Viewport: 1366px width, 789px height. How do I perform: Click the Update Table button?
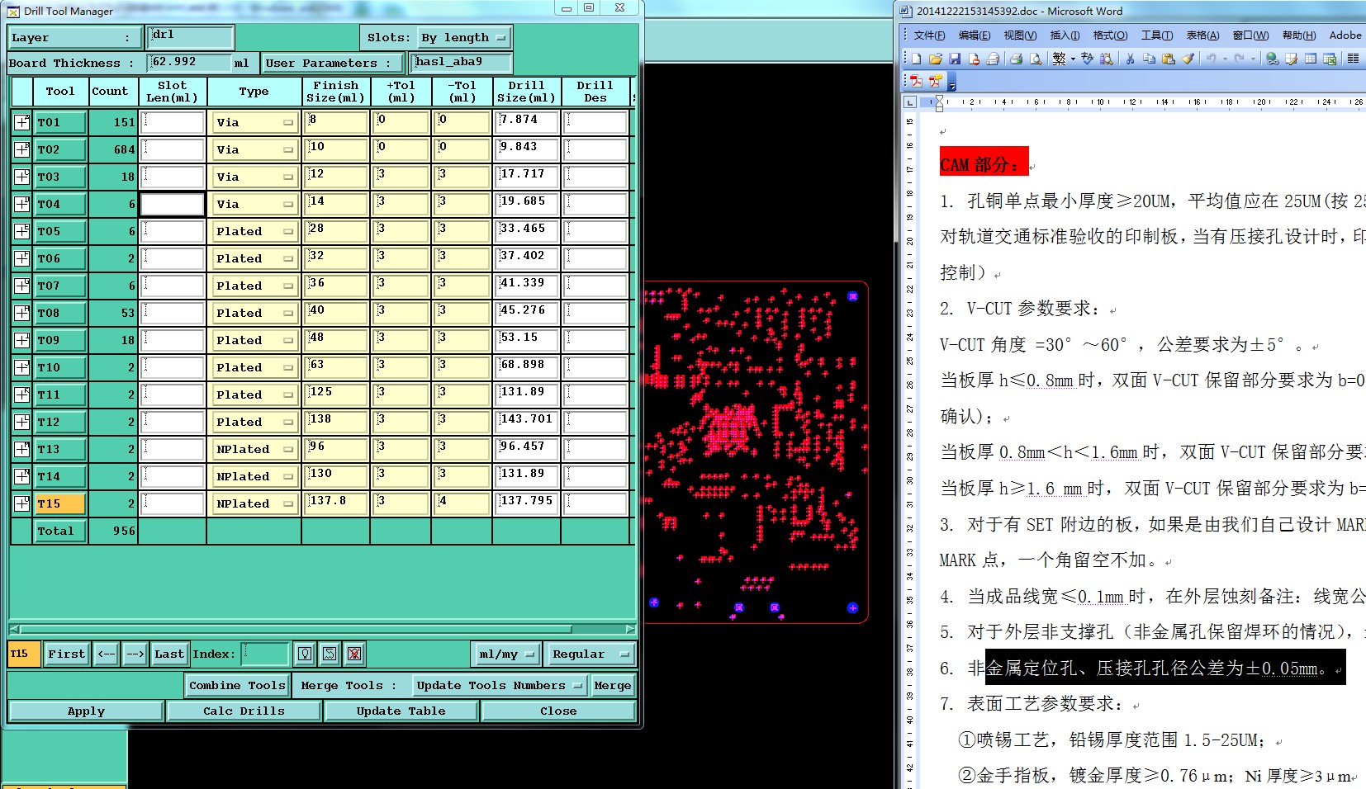pos(401,711)
